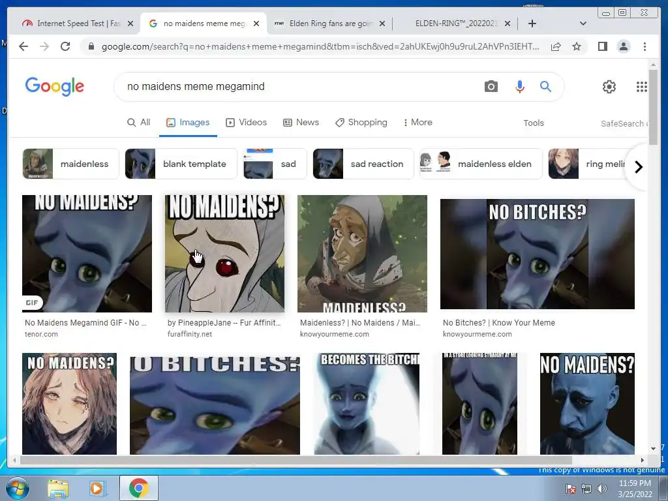This screenshot has height=501, width=668.
Task: Open the hooded Maidenless crone thumbnail
Action: point(362,254)
